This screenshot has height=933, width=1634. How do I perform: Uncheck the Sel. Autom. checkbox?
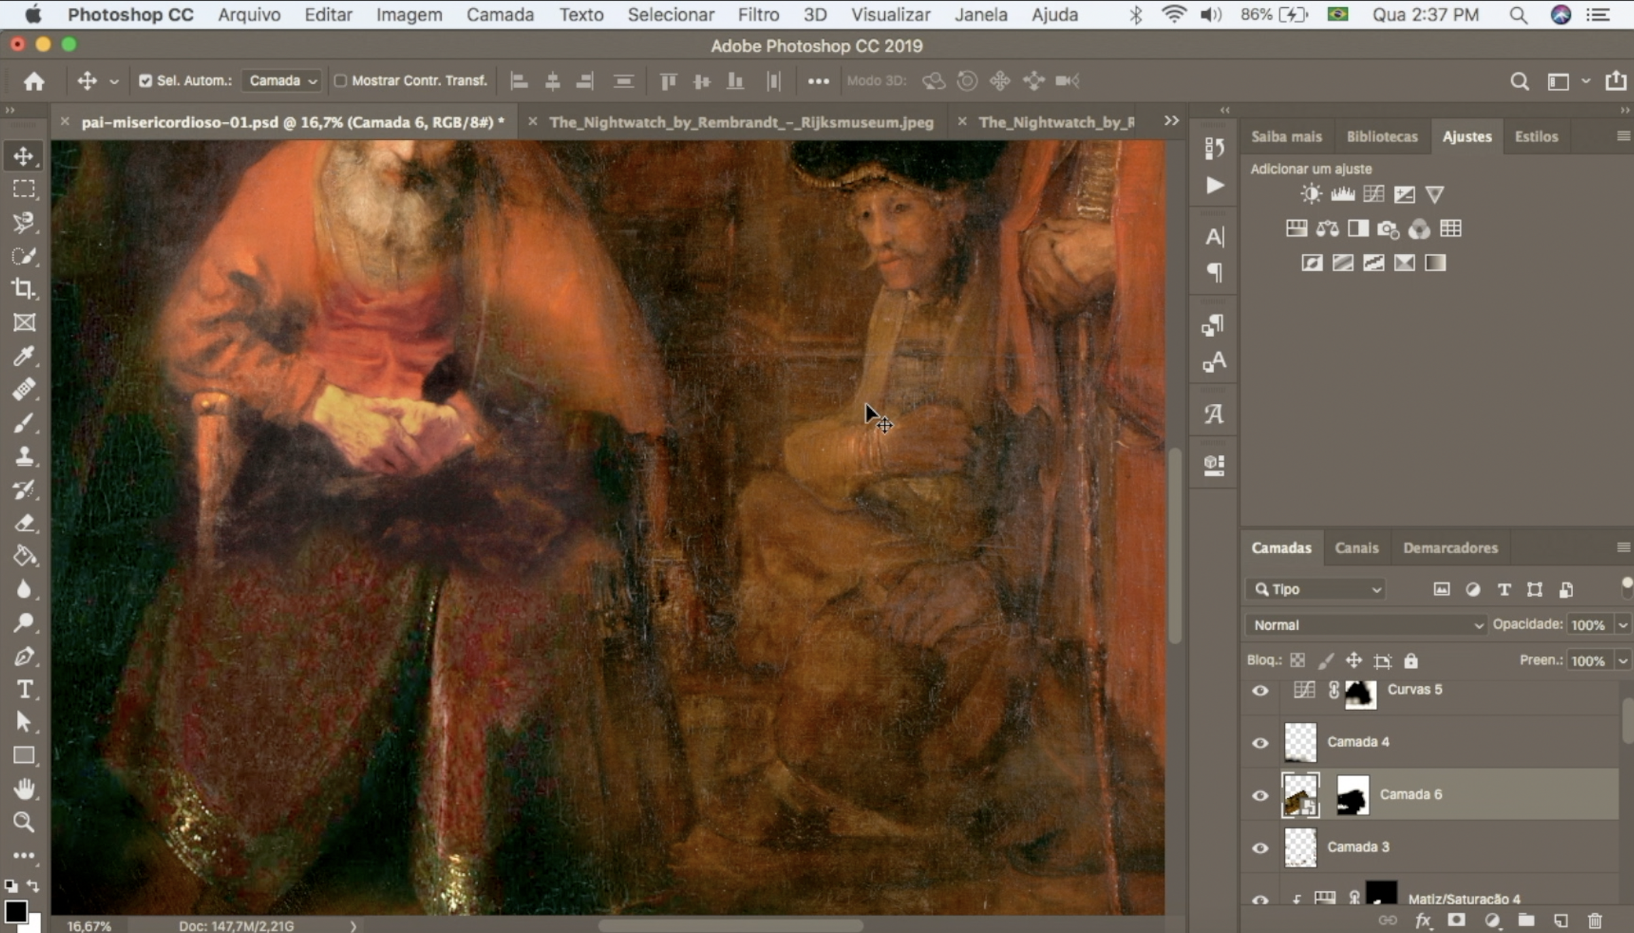tap(145, 80)
